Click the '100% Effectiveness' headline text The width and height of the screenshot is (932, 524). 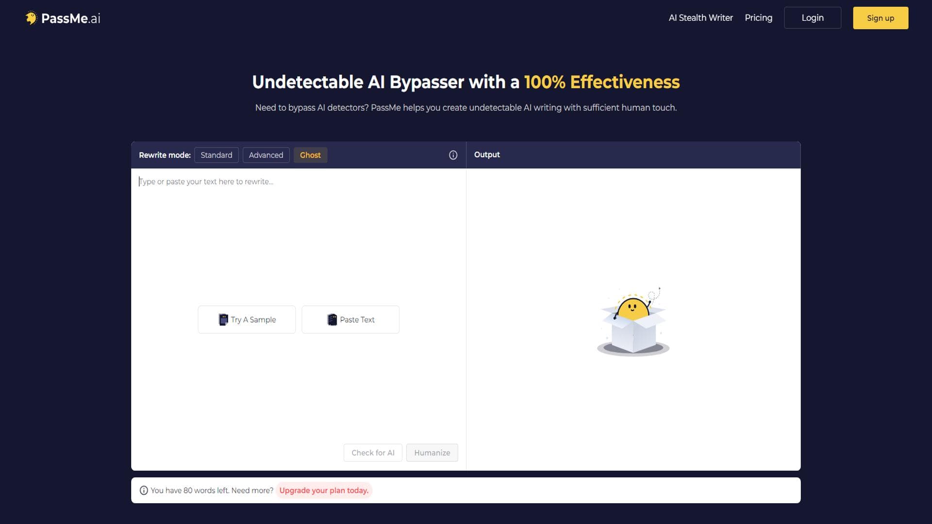point(602,82)
